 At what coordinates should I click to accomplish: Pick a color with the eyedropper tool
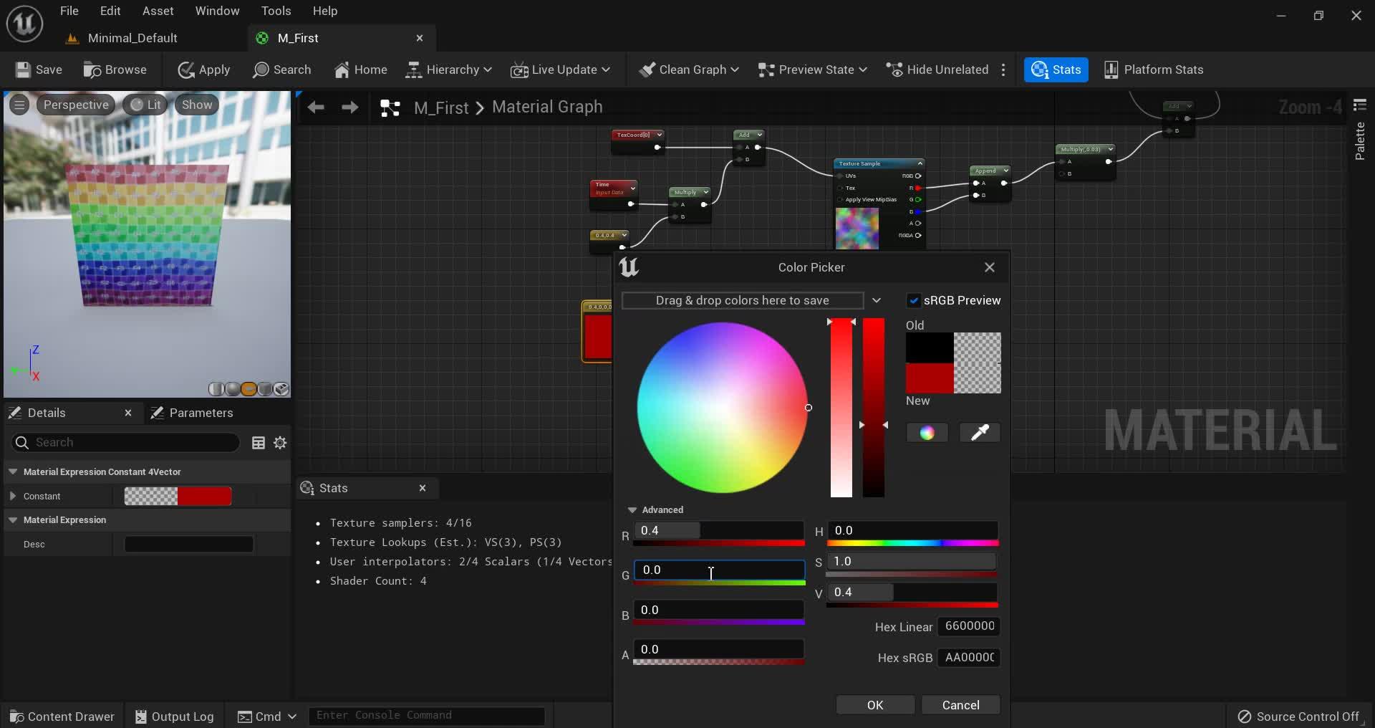(x=979, y=433)
